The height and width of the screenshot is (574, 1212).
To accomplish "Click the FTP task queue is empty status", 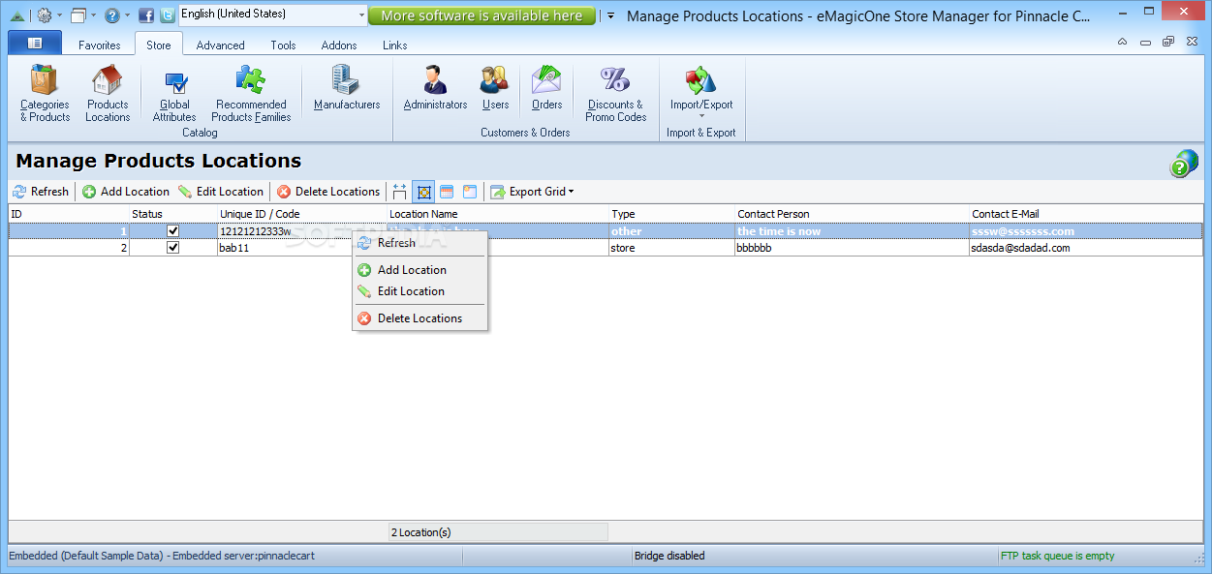I will tap(1057, 556).
